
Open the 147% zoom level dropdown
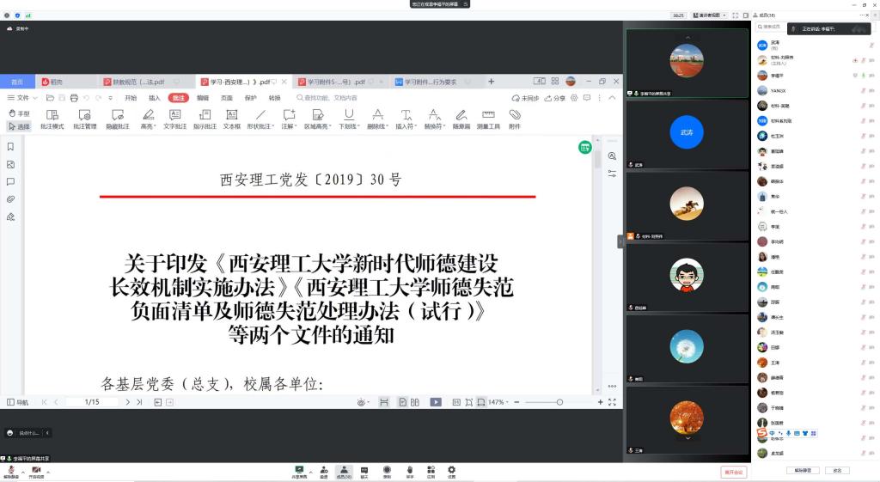pyautogui.click(x=498, y=402)
